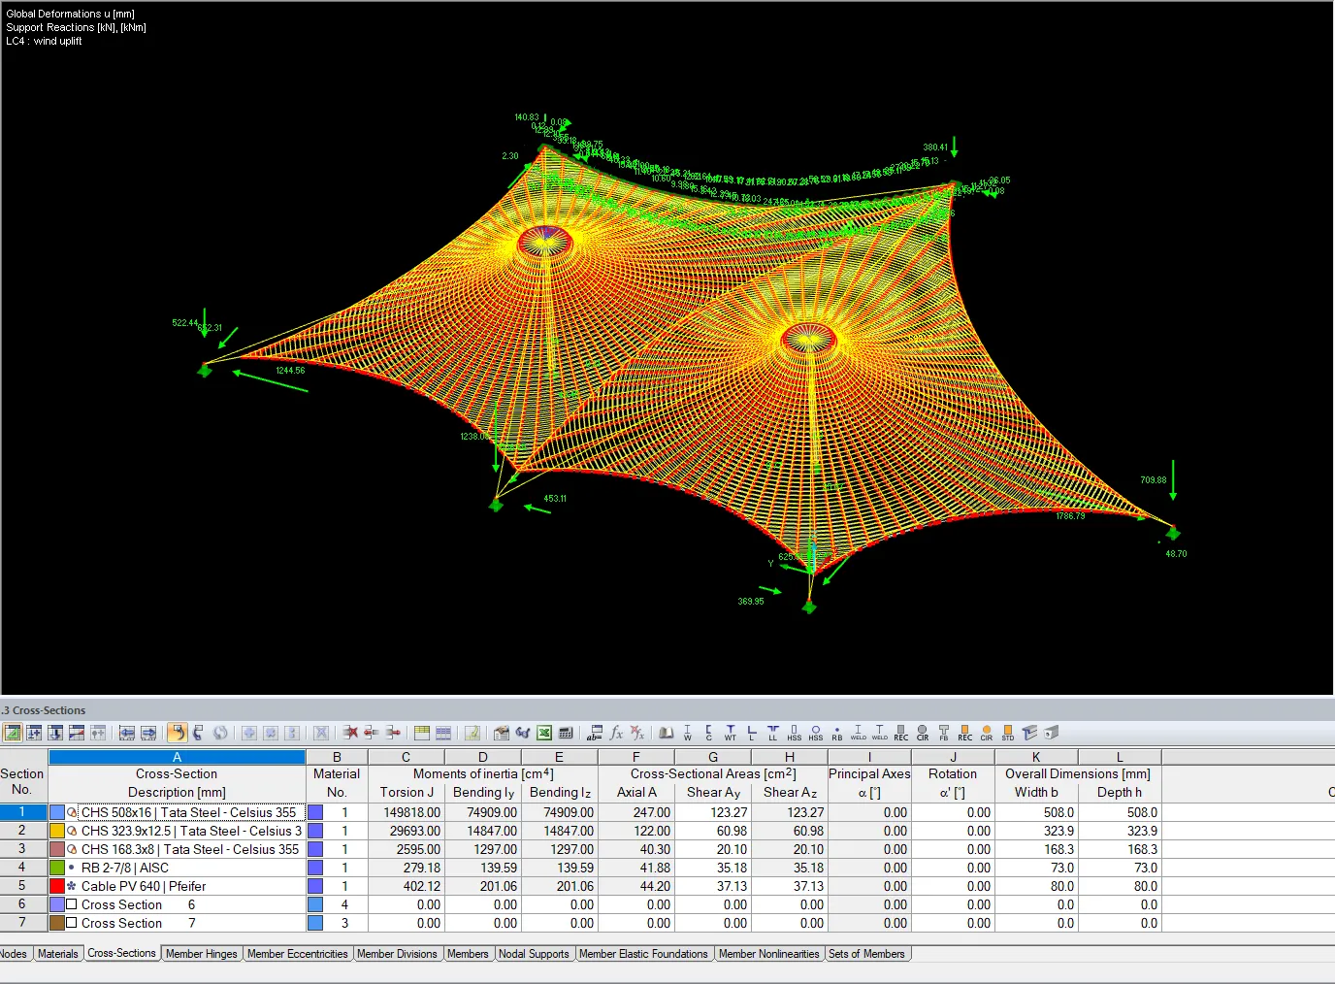The width and height of the screenshot is (1335, 984).
Task: Select the orange CIR timber section icon
Action: pos(987,733)
